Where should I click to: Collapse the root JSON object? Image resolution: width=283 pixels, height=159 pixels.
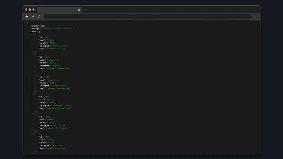pos(25,23)
